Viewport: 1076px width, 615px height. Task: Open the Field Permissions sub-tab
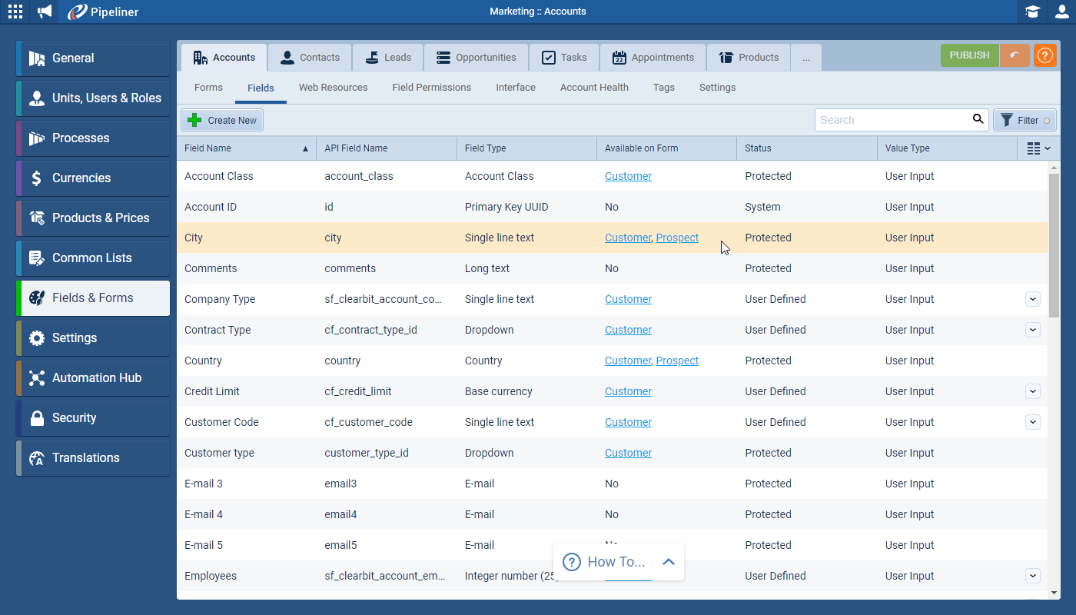431,87
